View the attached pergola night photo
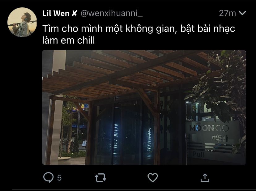 point(144,107)
